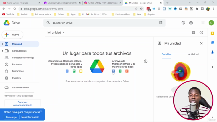Image resolution: width=217 pixels, height=122 pixels.
Task: Open a new browser tab
Action: [x=167, y=3]
